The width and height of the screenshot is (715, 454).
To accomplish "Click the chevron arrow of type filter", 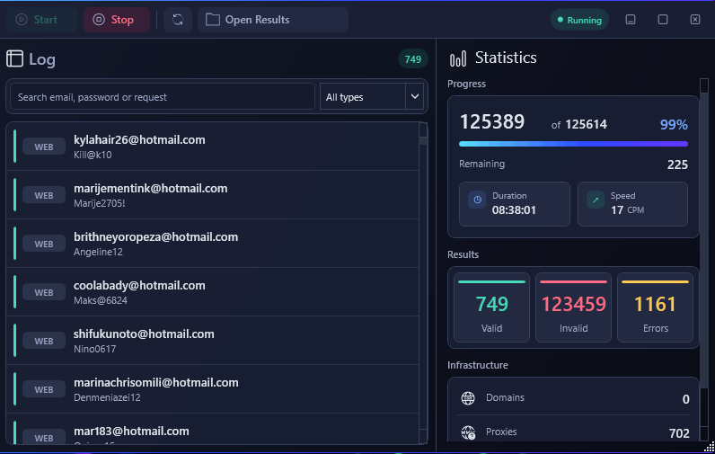I will (x=414, y=97).
